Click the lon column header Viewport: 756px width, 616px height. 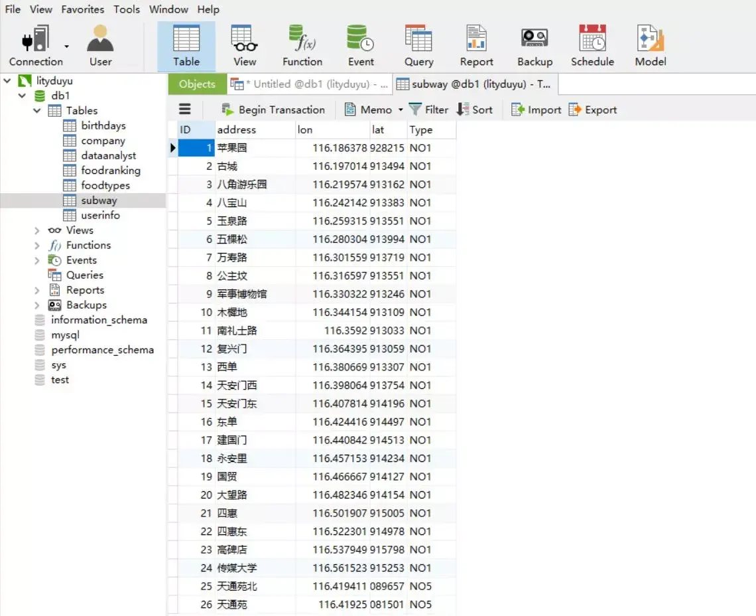[x=332, y=129]
